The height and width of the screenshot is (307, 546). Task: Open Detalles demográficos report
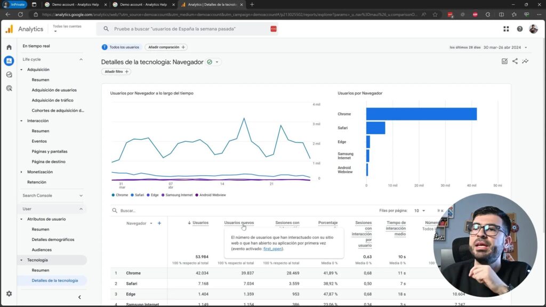[x=53, y=239]
